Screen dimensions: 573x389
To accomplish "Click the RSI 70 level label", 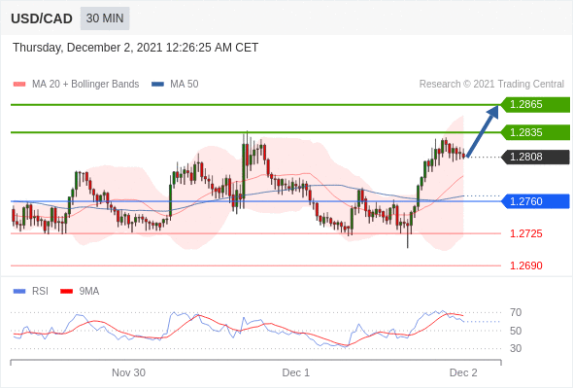I will [x=516, y=312].
